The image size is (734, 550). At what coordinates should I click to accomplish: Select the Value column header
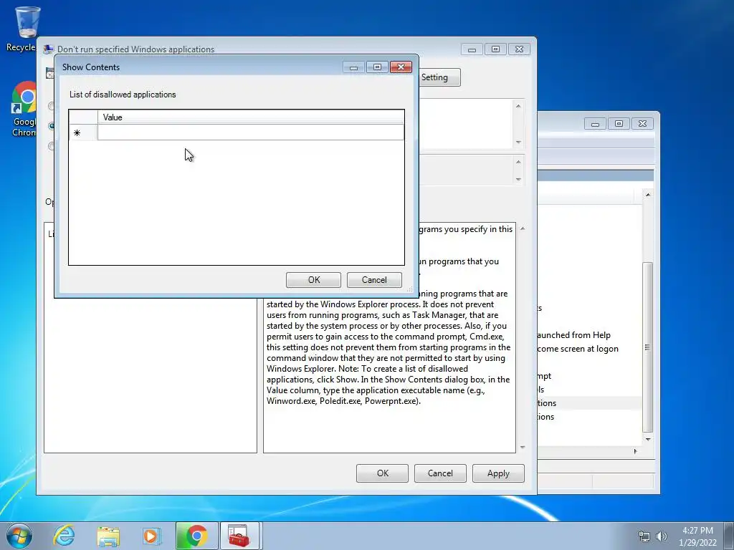click(x=250, y=117)
